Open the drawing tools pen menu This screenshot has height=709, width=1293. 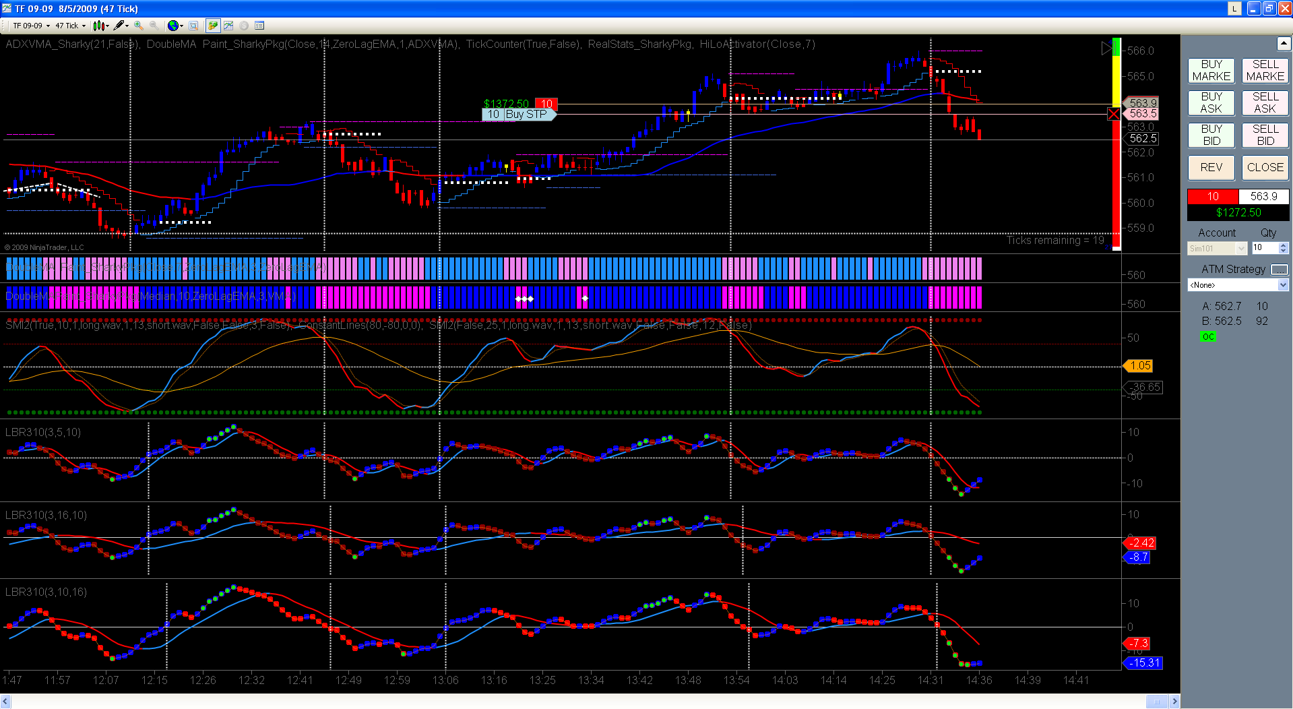point(121,26)
